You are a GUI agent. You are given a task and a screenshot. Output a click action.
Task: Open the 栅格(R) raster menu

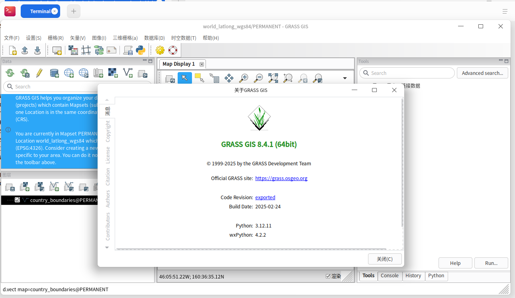(56, 38)
